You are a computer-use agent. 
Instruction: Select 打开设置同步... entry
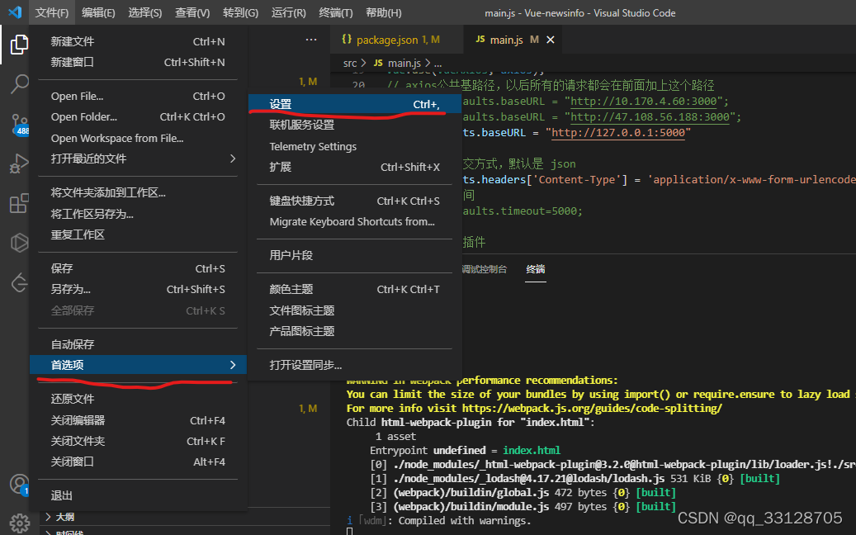coord(355,365)
